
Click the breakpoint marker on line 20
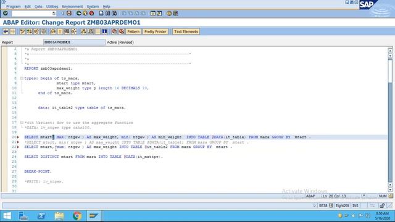[x=18, y=137]
